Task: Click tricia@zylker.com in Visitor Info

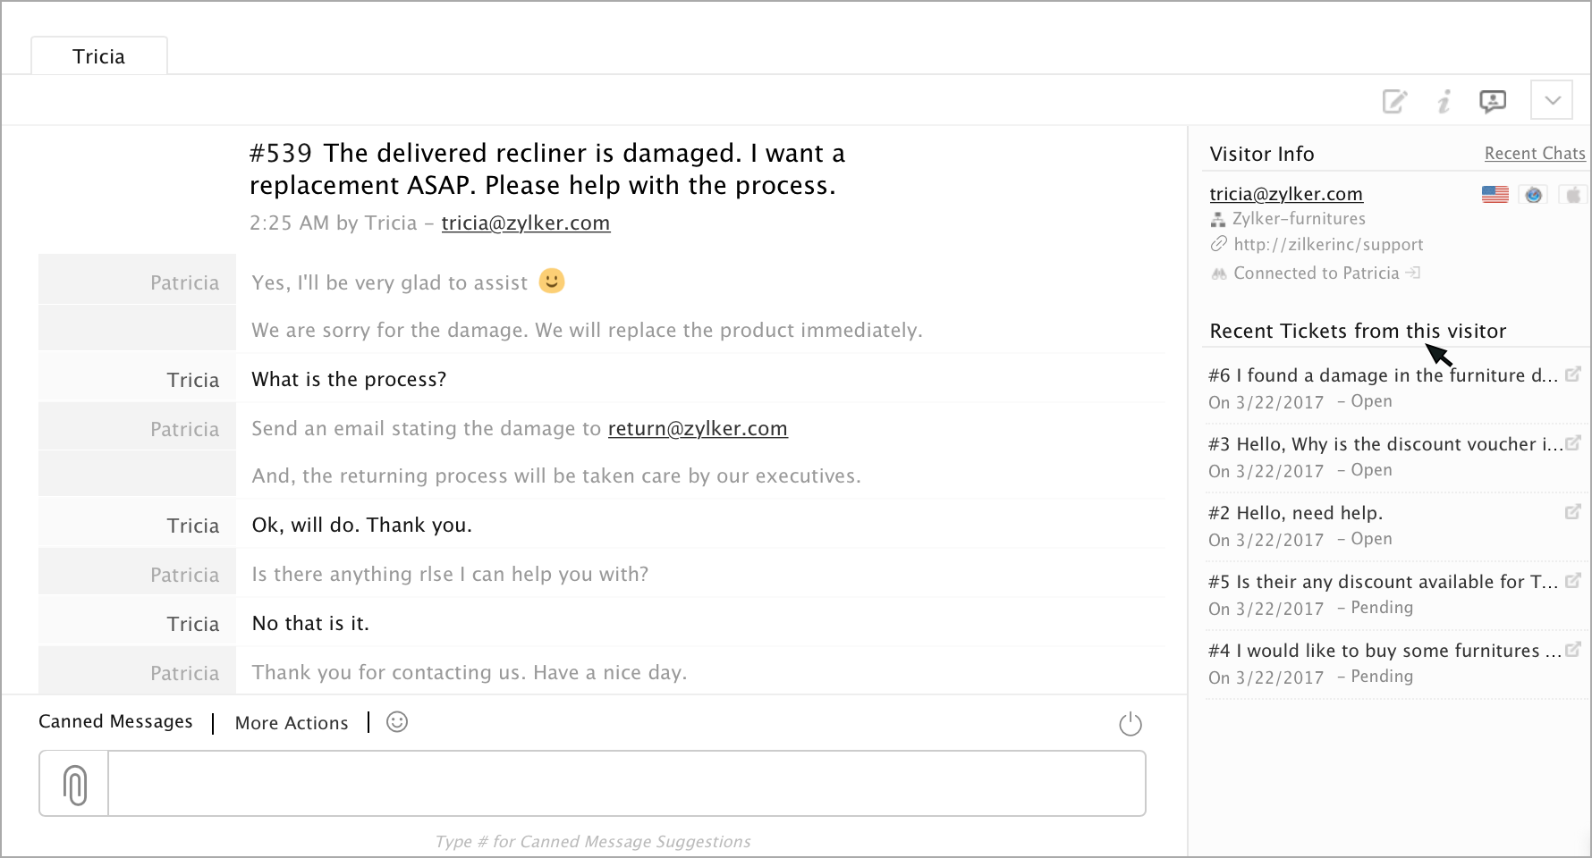Action: [x=1286, y=194]
